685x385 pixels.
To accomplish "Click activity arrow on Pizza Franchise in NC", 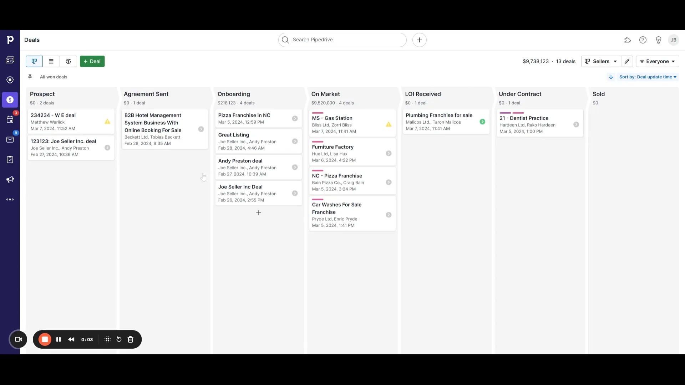I will point(295,118).
